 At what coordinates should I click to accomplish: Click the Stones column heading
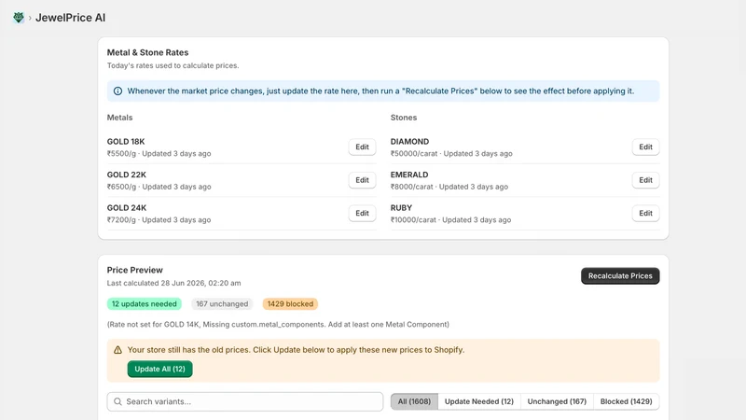click(404, 118)
